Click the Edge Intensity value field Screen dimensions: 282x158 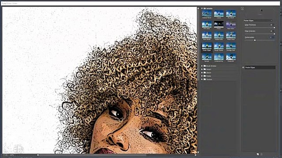[272, 31]
